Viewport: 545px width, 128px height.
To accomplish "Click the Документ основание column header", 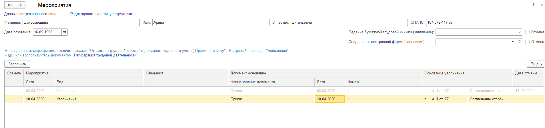I will (325, 73).
